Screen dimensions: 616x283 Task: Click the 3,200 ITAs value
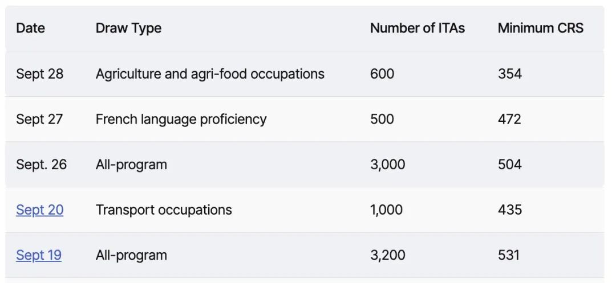388,255
